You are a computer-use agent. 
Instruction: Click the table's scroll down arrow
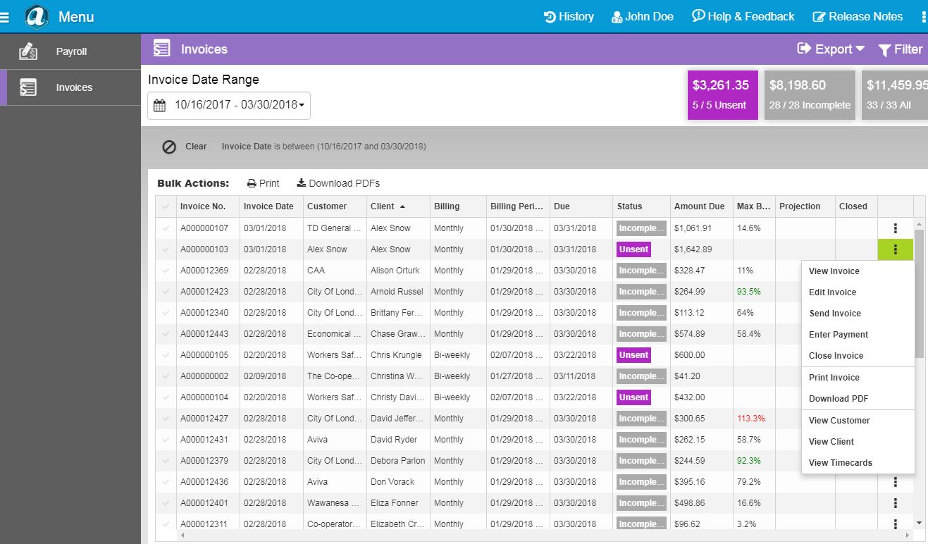click(919, 523)
